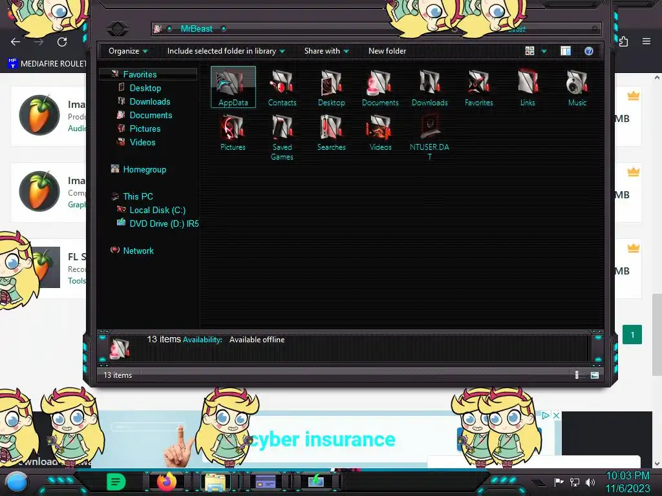Viewport: 662px width, 496px height.
Task: Select Network in navigation pane
Action: pos(138,251)
